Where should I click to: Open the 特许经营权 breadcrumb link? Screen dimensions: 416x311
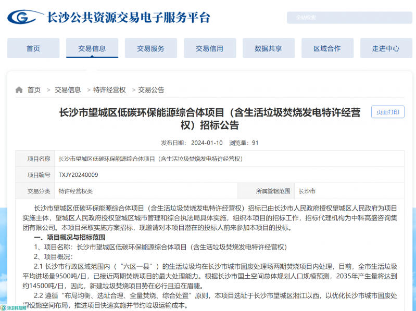[x=109, y=90]
